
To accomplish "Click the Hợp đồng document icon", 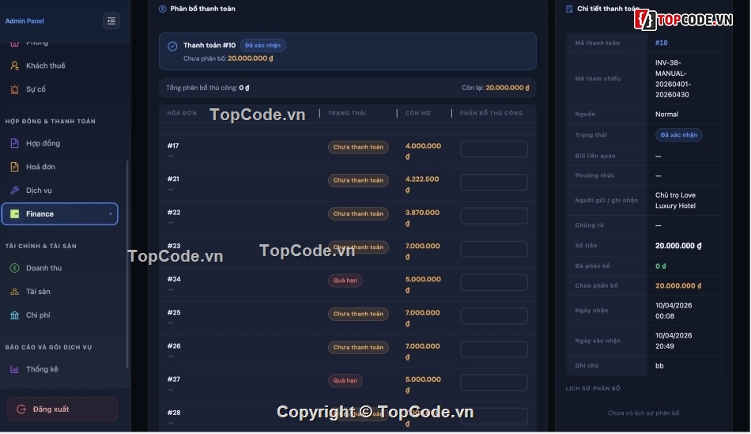I will [x=14, y=143].
